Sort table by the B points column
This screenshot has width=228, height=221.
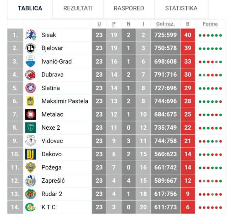point(188,24)
